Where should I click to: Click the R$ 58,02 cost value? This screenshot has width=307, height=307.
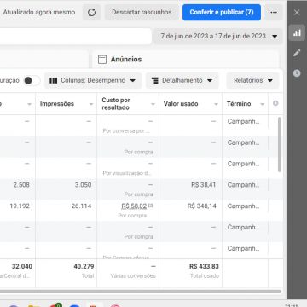134,206
